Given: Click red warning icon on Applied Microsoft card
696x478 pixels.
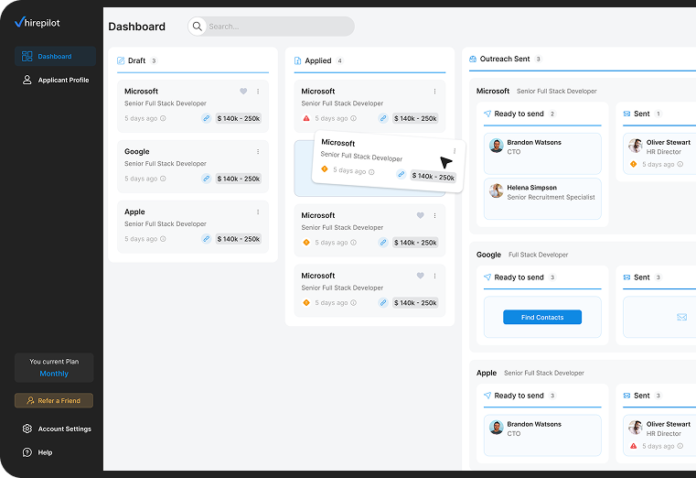Looking at the screenshot, I should (x=306, y=118).
